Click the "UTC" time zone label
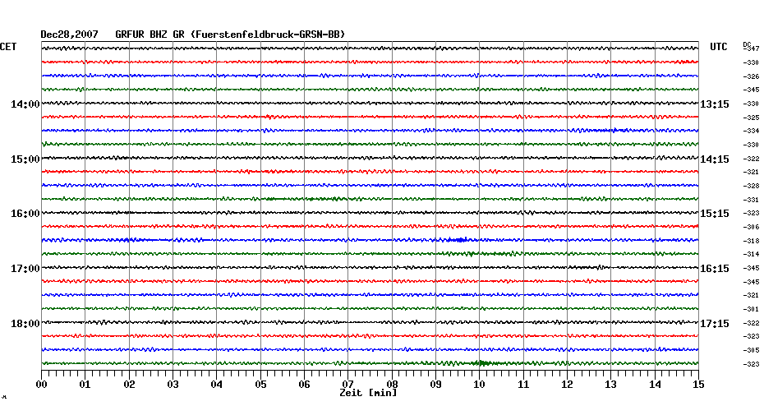Viewport: 764px width, 406px height. click(719, 47)
